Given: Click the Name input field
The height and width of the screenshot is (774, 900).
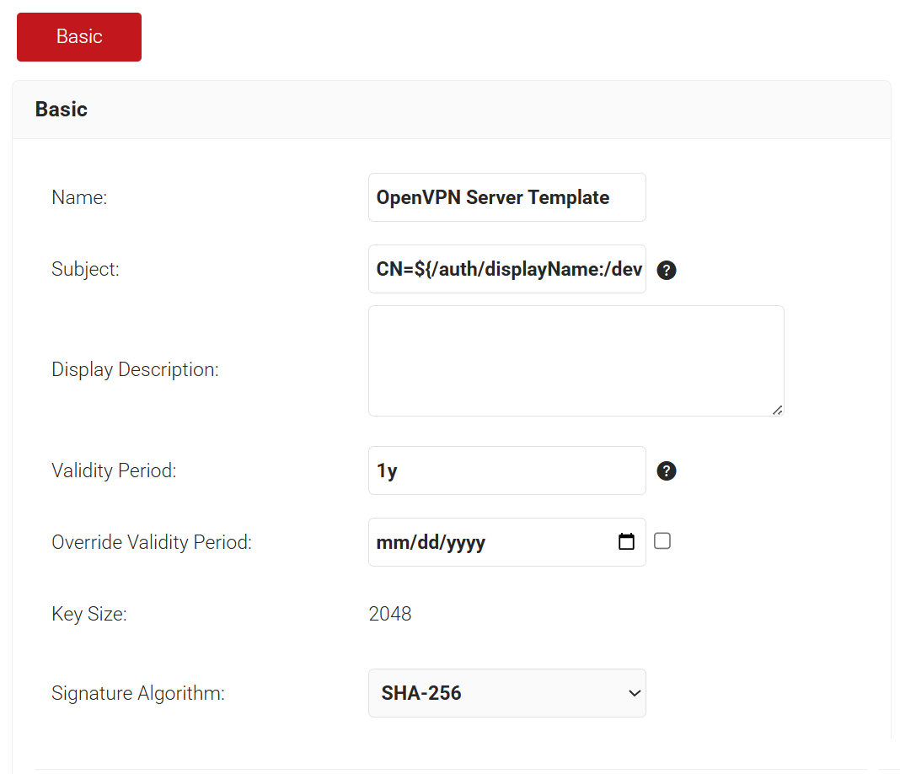Looking at the screenshot, I should [x=506, y=197].
